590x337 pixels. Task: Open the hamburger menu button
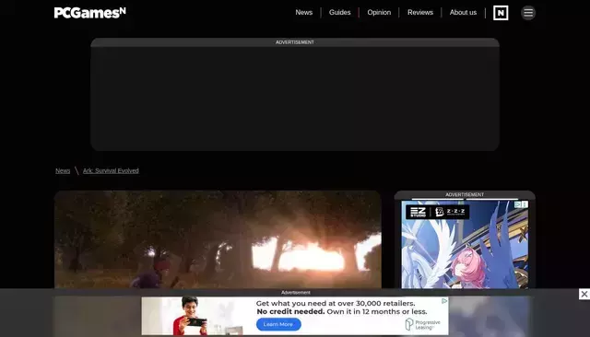click(x=528, y=13)
